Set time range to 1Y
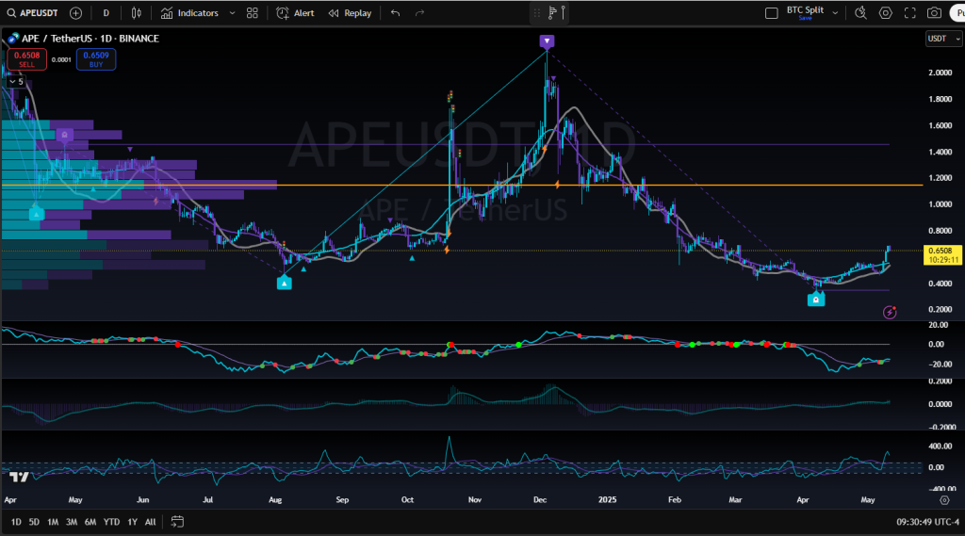The image size is (965, 536). tap(132, 522)
